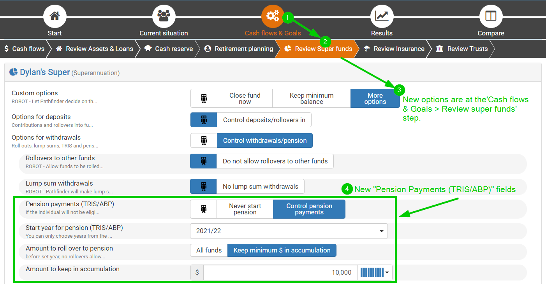Select robot icon for Custom options
This screenshot has width=546, height=284.
click(204, 98)
